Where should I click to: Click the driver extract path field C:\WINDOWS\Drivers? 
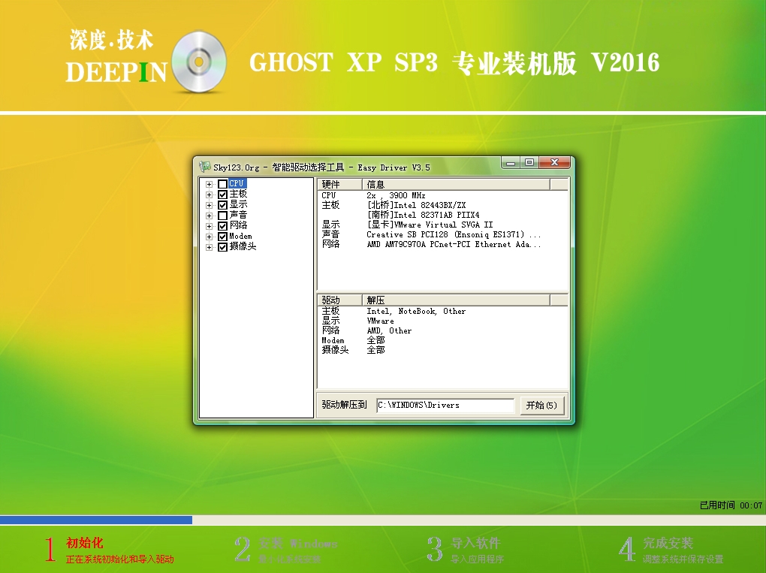pyautogui.click(x=445, y=405)
